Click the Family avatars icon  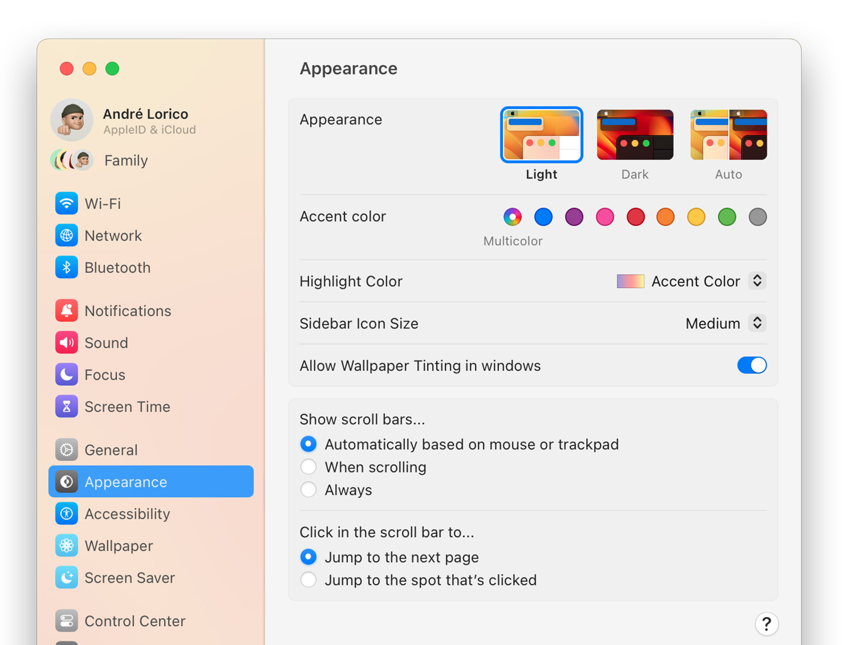click(72, 160)
